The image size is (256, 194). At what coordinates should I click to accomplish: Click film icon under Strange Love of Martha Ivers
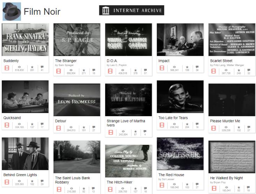[111, 133]
